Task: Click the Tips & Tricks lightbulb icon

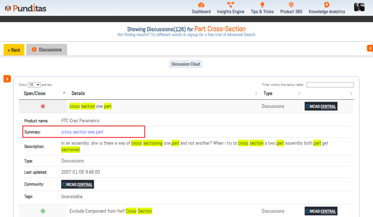Action: [x=262, y=5]
